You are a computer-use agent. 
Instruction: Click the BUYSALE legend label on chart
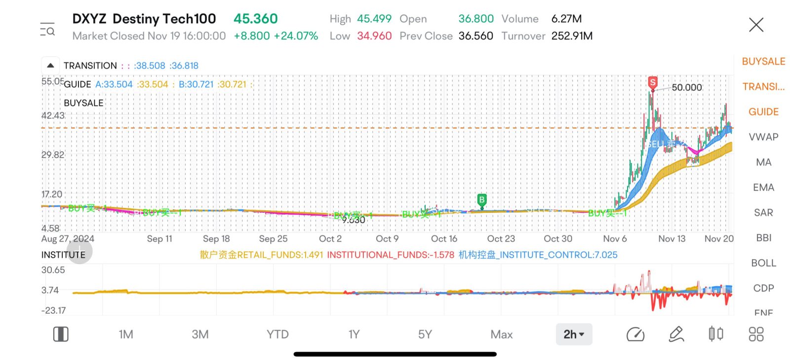coord(83,103)
